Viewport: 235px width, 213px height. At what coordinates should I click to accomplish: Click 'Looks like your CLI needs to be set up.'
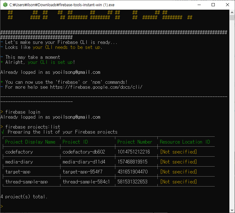pyautogui.click(x=54, y=47)
